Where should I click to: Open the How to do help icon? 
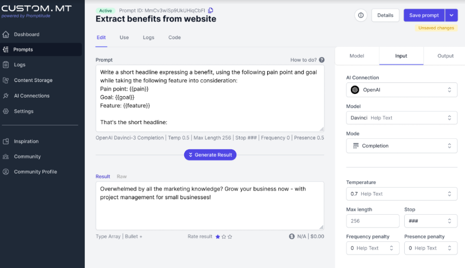[322, 60]
